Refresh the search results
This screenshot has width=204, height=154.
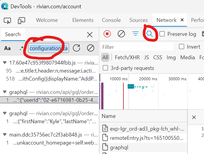pos(76,48)
